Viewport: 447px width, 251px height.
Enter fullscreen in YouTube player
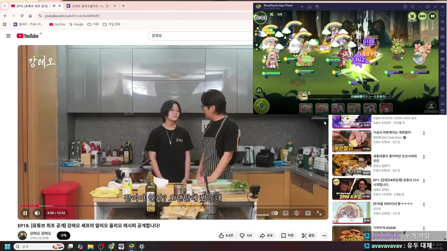click(x=319, y=213)
